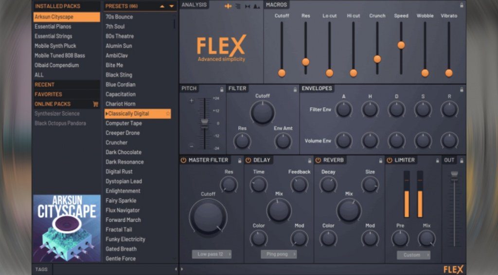
Task: Click the Reverb Mix knob
Action: click(x=349, y=210)
